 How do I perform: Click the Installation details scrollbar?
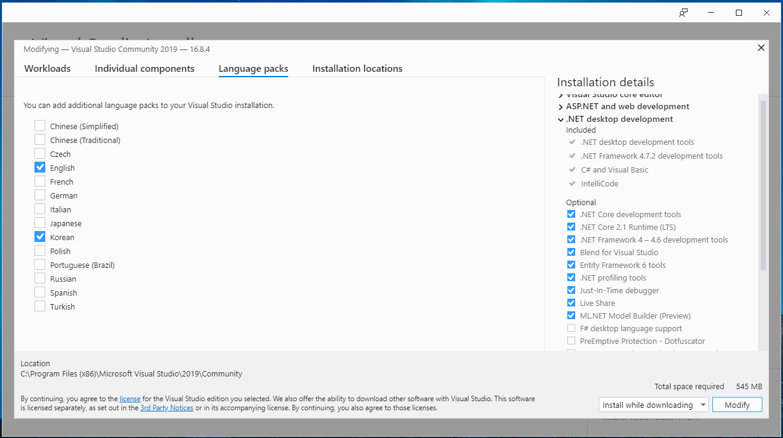point(763,185)
